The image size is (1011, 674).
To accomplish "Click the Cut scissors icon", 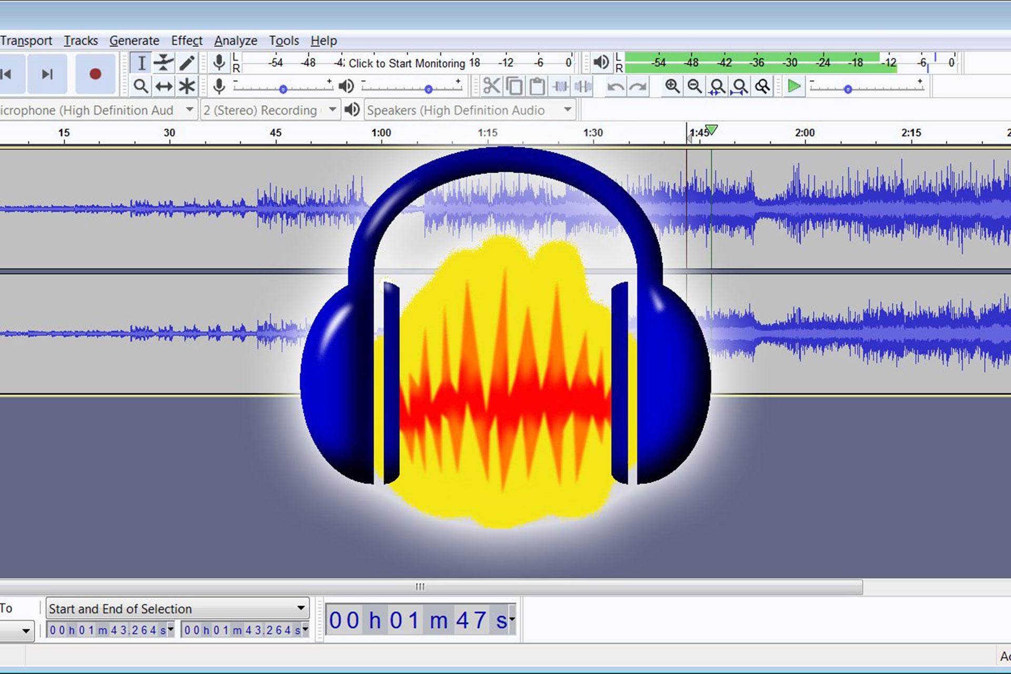I will pos(491,86).
